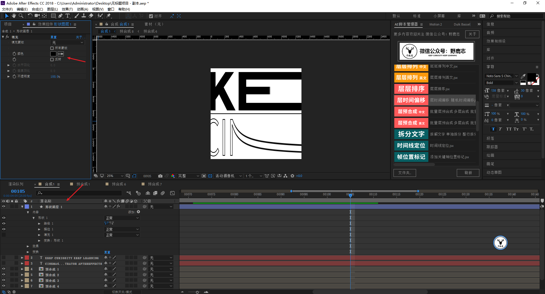Select the Hand tool in toolbar
This screenshot has height=294, width=545.
pyautogui.click(x=14, y=16)
